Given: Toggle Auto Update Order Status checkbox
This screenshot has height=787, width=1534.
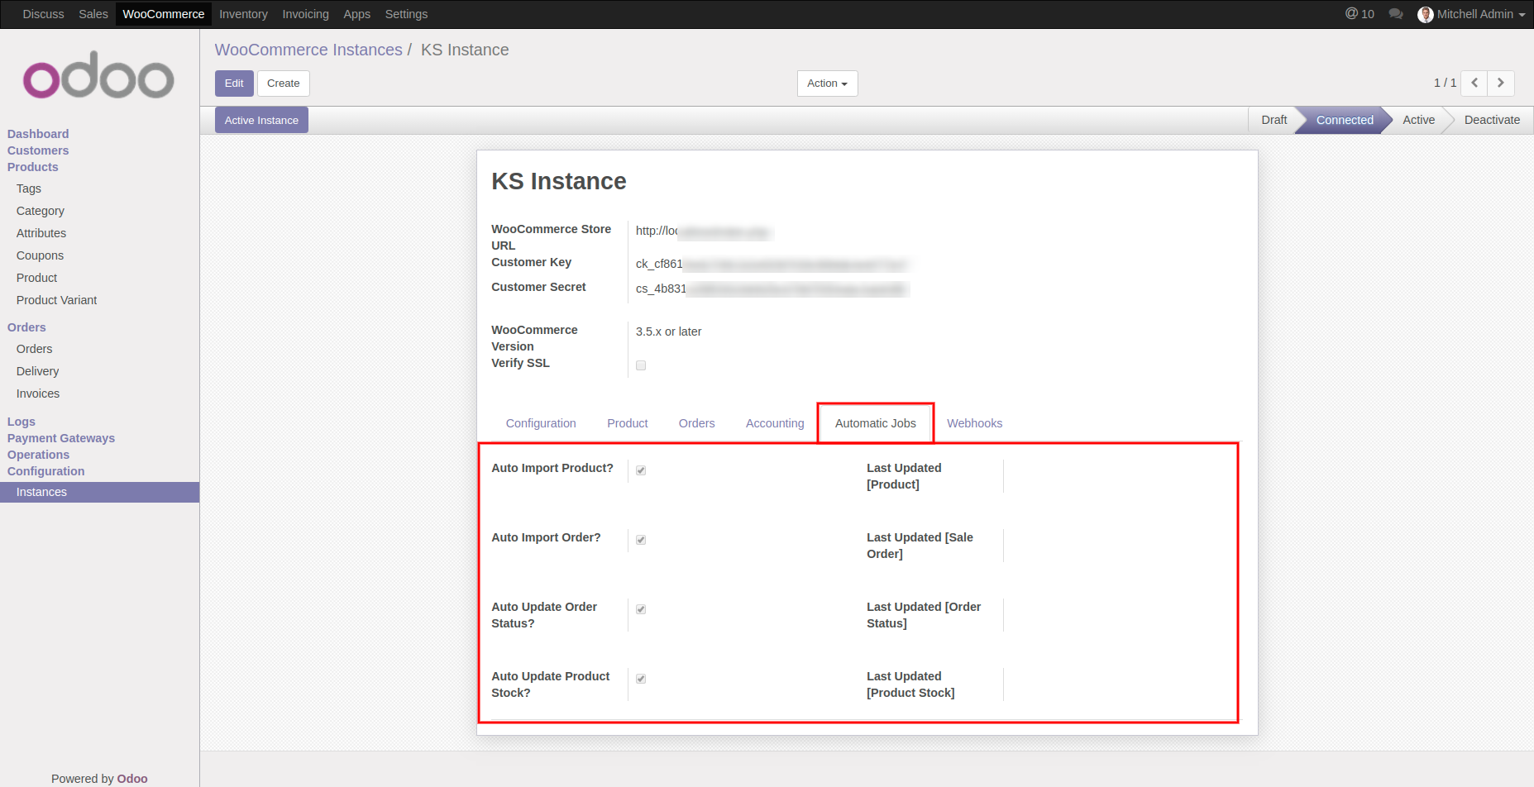Looking at the screenshot, I should pos(641,609).
